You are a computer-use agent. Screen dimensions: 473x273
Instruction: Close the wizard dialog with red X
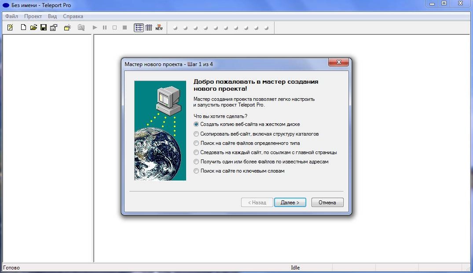click(x=338, y=62)
